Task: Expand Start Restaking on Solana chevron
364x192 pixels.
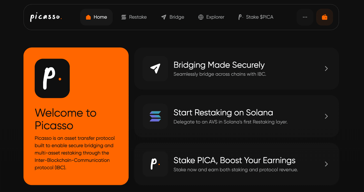Action: pos(326,116)
